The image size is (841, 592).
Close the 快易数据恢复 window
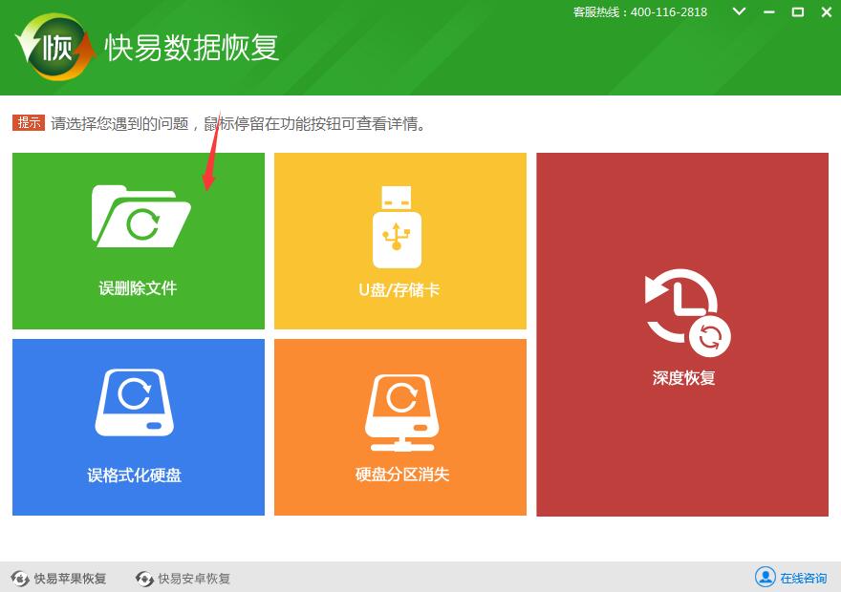[x=827, y=11]
